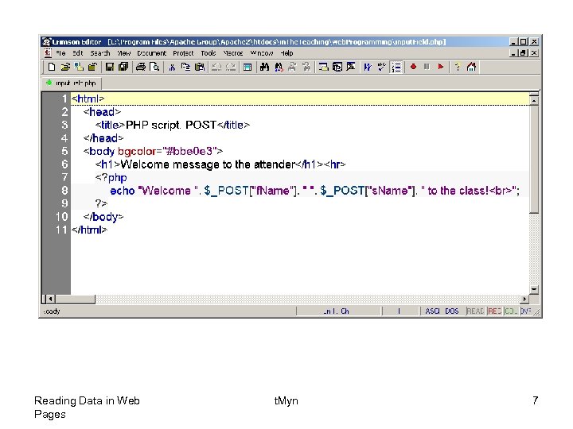
Task: Open the Tools menu
Action: click(209, 53)
